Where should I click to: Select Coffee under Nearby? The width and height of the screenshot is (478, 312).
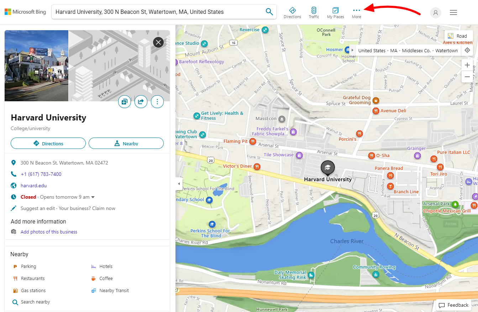coord(106,278)
